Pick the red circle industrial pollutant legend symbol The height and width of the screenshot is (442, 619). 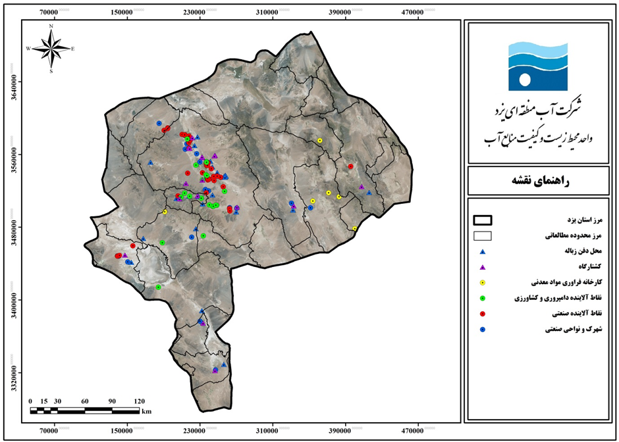coord(482,314)
